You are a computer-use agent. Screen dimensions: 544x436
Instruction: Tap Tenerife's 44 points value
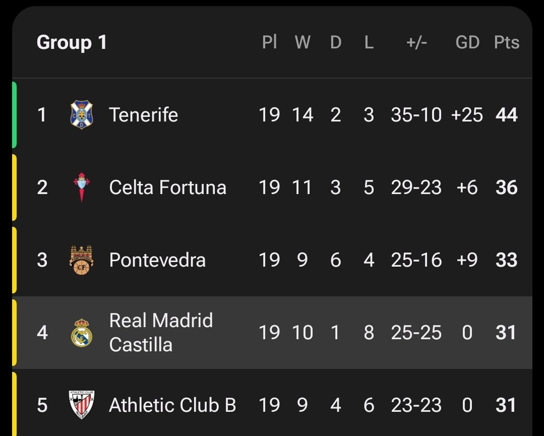(506, 115)
